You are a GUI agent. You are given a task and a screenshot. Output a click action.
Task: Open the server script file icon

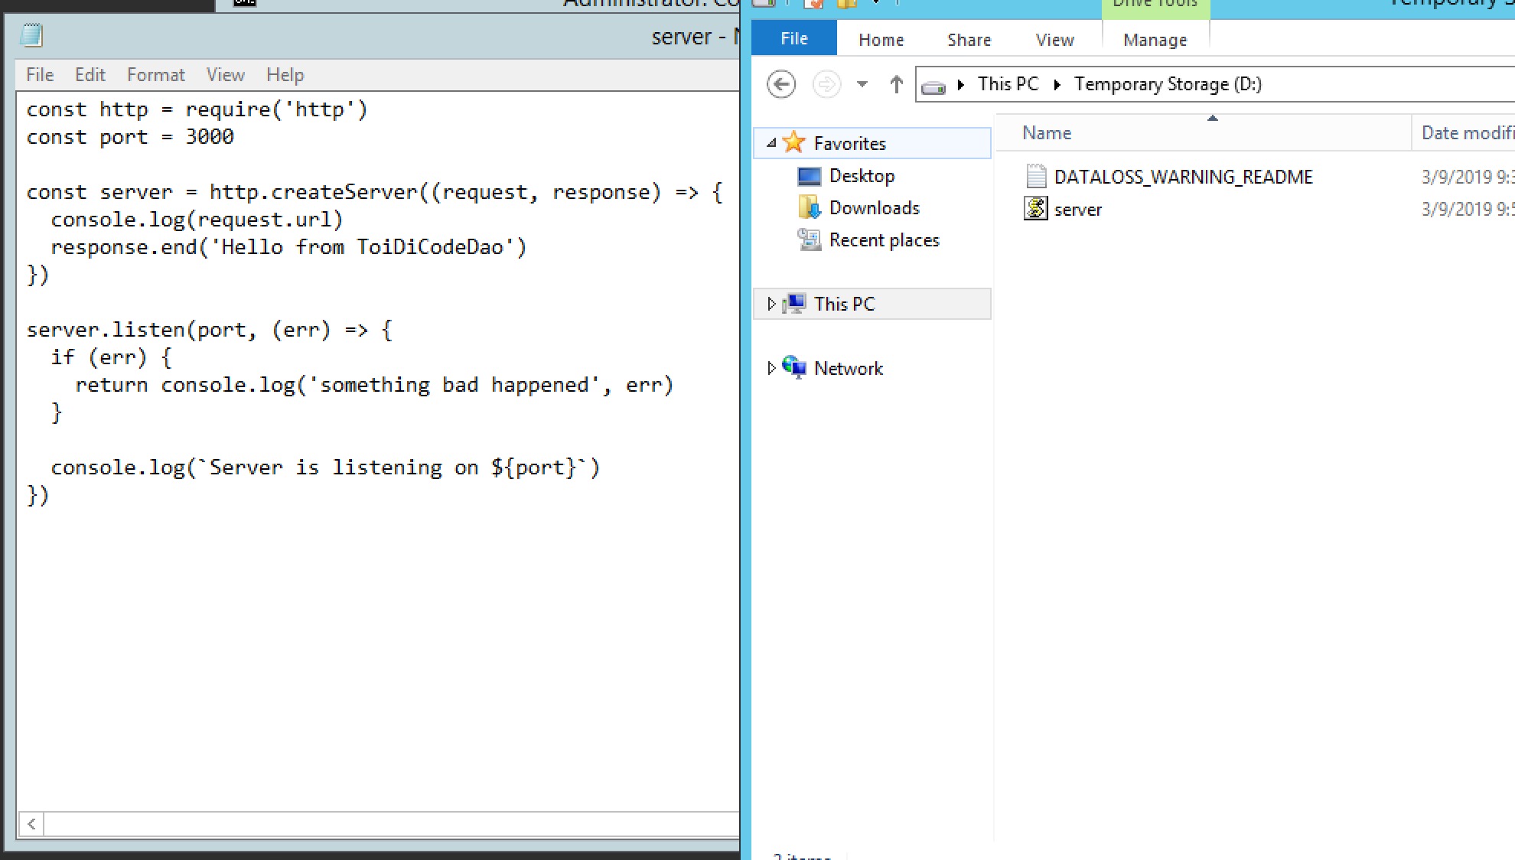(x=1035, y=208)
